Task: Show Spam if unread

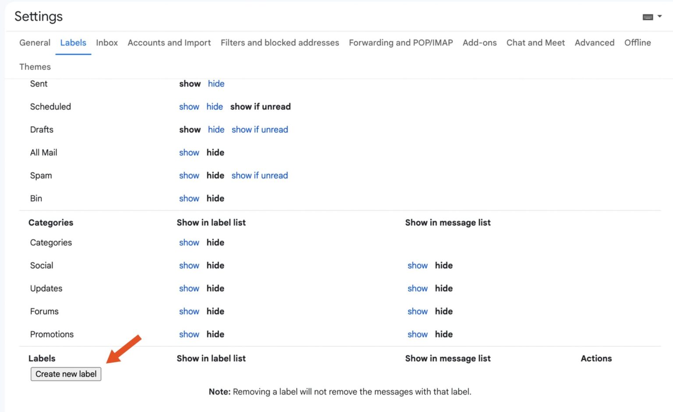Action: tap(259, 175)
